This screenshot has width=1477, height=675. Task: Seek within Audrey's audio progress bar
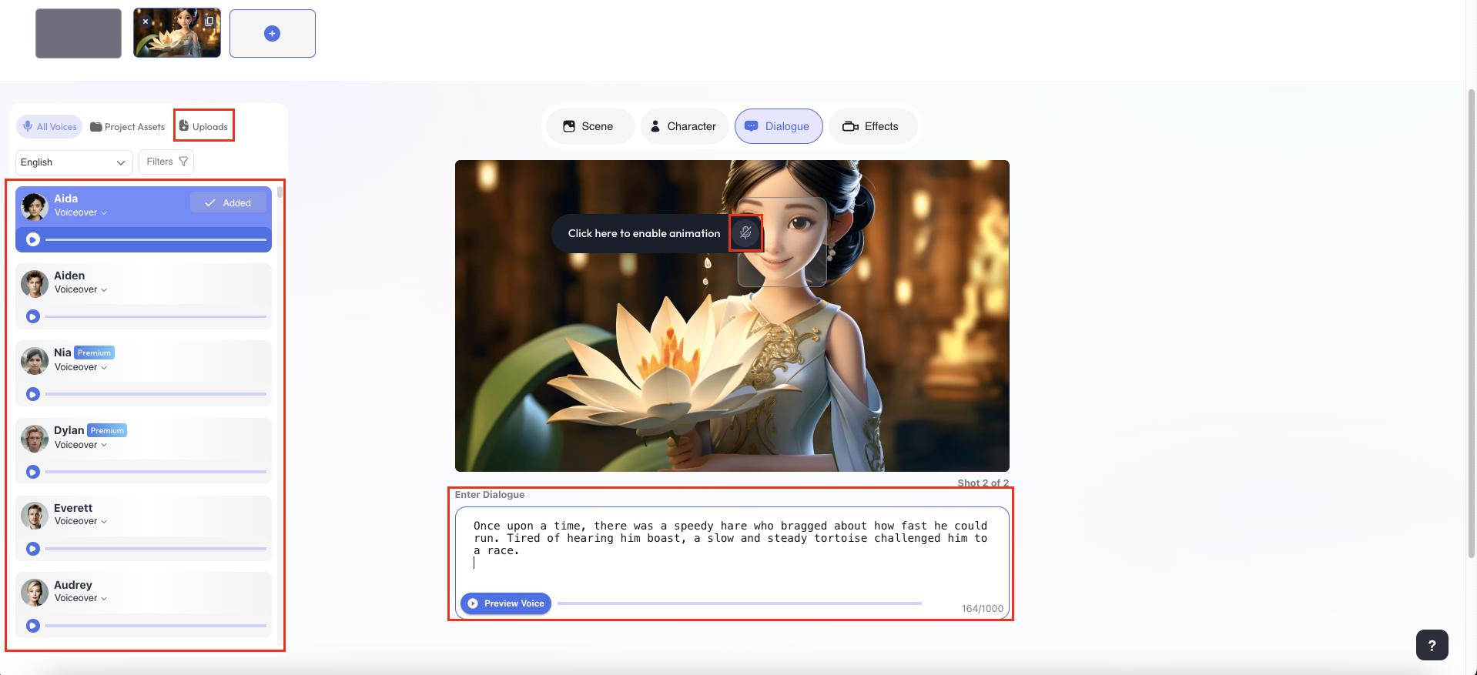click(x=156, y=626)
